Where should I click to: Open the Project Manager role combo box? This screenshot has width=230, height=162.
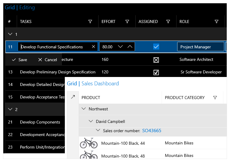(x=201, y=47)
